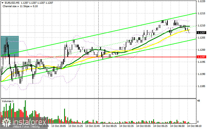This screenshot has height=129, width=207.
Task: Click the 13 Oct 22:45 time label
Action: (93, 126)
